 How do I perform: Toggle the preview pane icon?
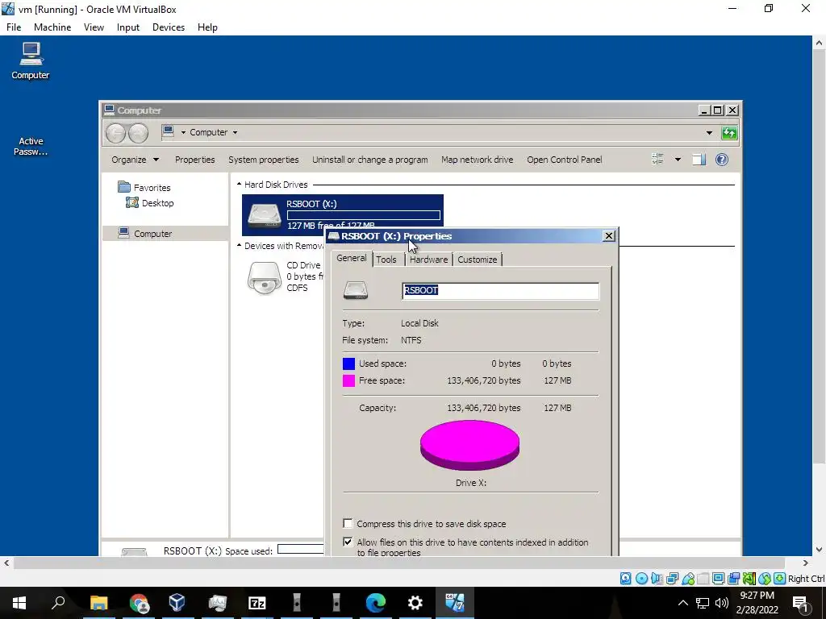pyautogui.click(x=699, y=159)
